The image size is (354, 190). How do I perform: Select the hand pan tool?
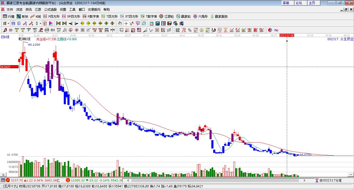coord(120,23)
